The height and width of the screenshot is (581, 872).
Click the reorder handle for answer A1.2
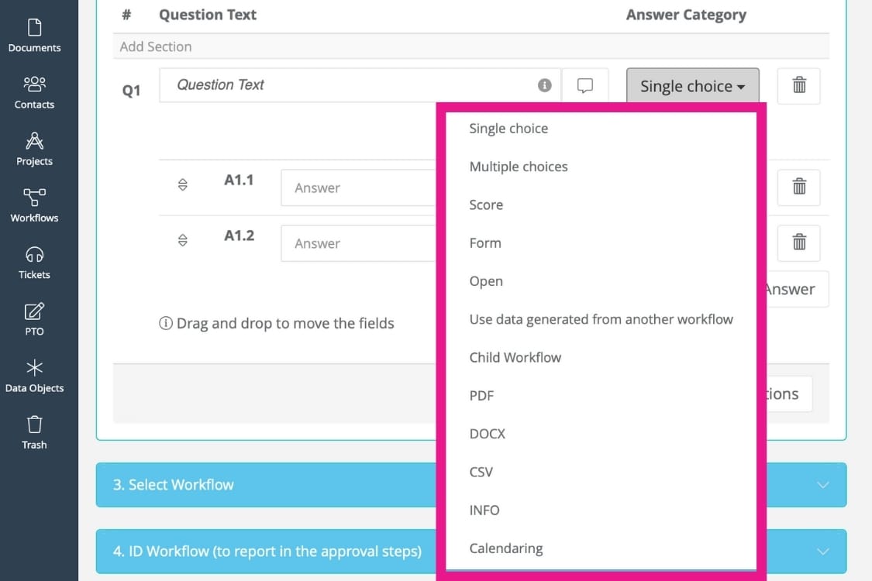click(183, 240)
